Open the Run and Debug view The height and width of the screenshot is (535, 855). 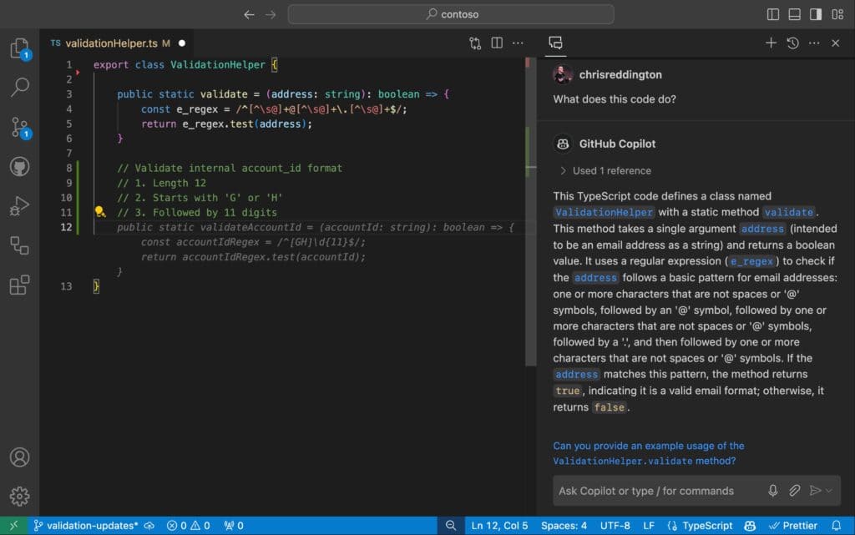tap(19, 205)
